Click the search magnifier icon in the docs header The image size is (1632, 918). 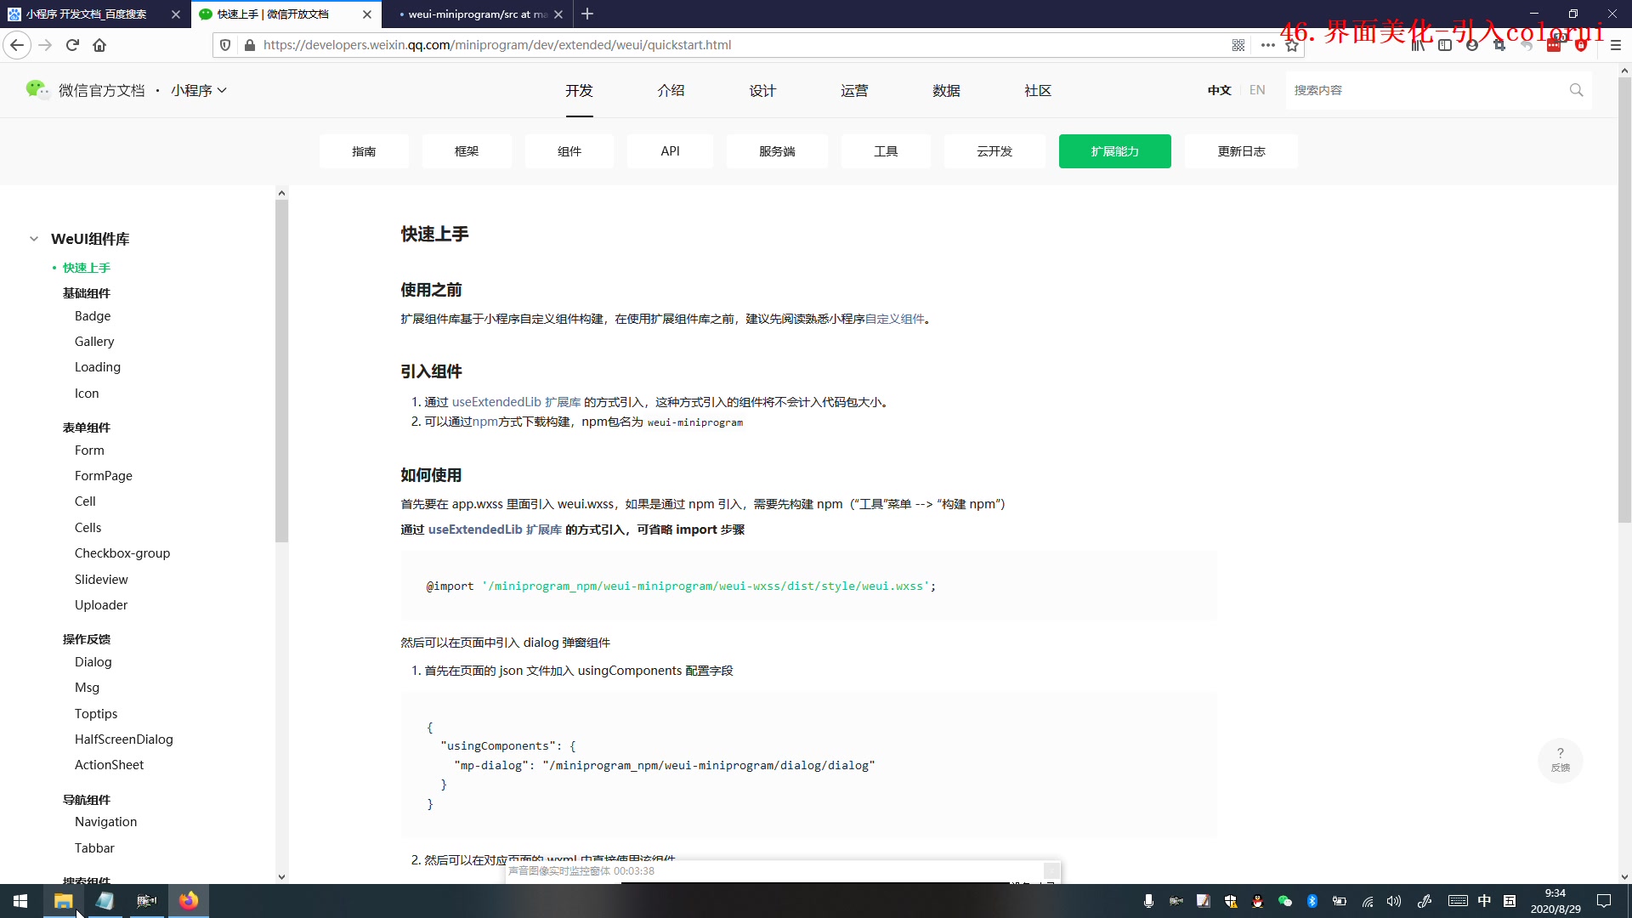coord(1576,90)
